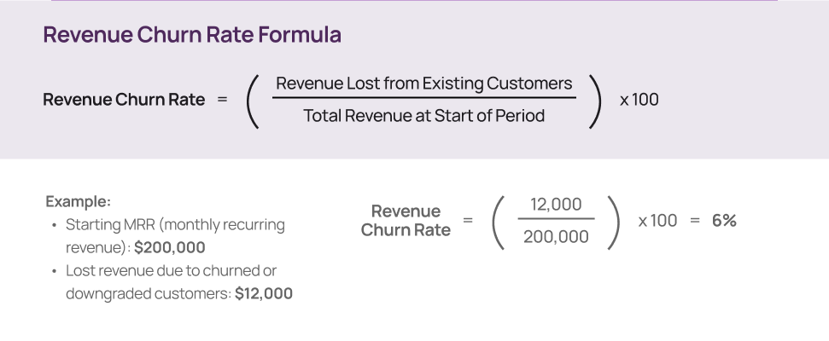Click the equals sign before "6%"
Screen dimensions: 829x341
[x=695, y=221]
